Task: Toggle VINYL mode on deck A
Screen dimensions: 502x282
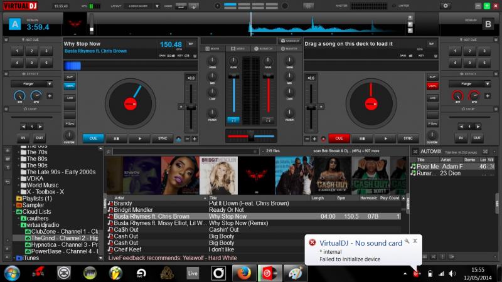Action: [x=69, y=86]
